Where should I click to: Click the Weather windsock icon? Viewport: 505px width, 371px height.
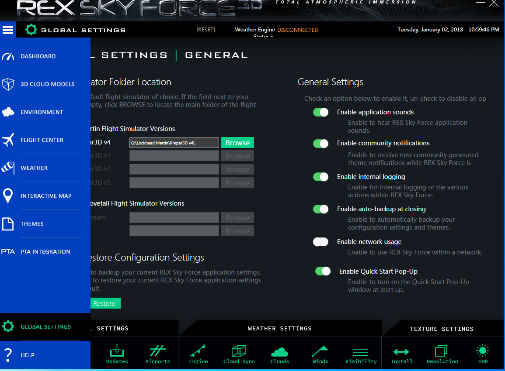[8, 168]
